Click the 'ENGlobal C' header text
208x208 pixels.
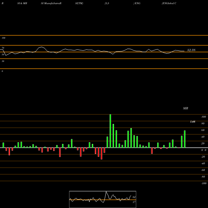(169, 3)
